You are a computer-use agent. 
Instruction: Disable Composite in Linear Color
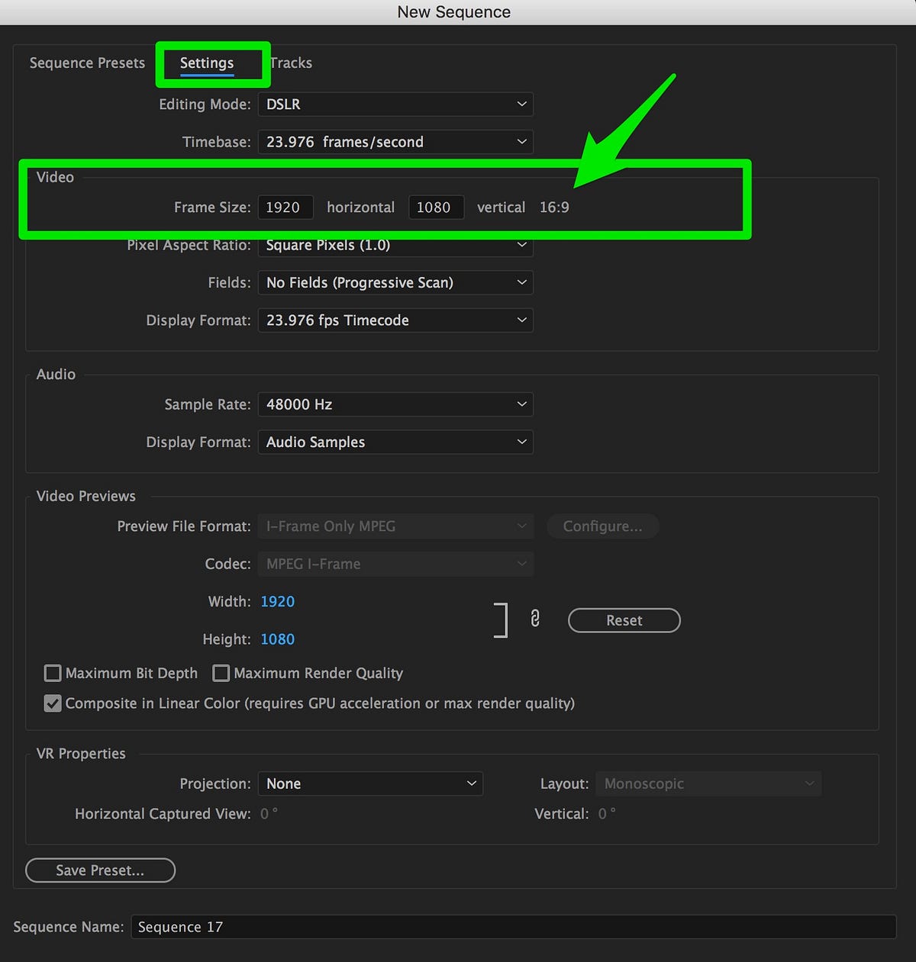click(52, 703)
